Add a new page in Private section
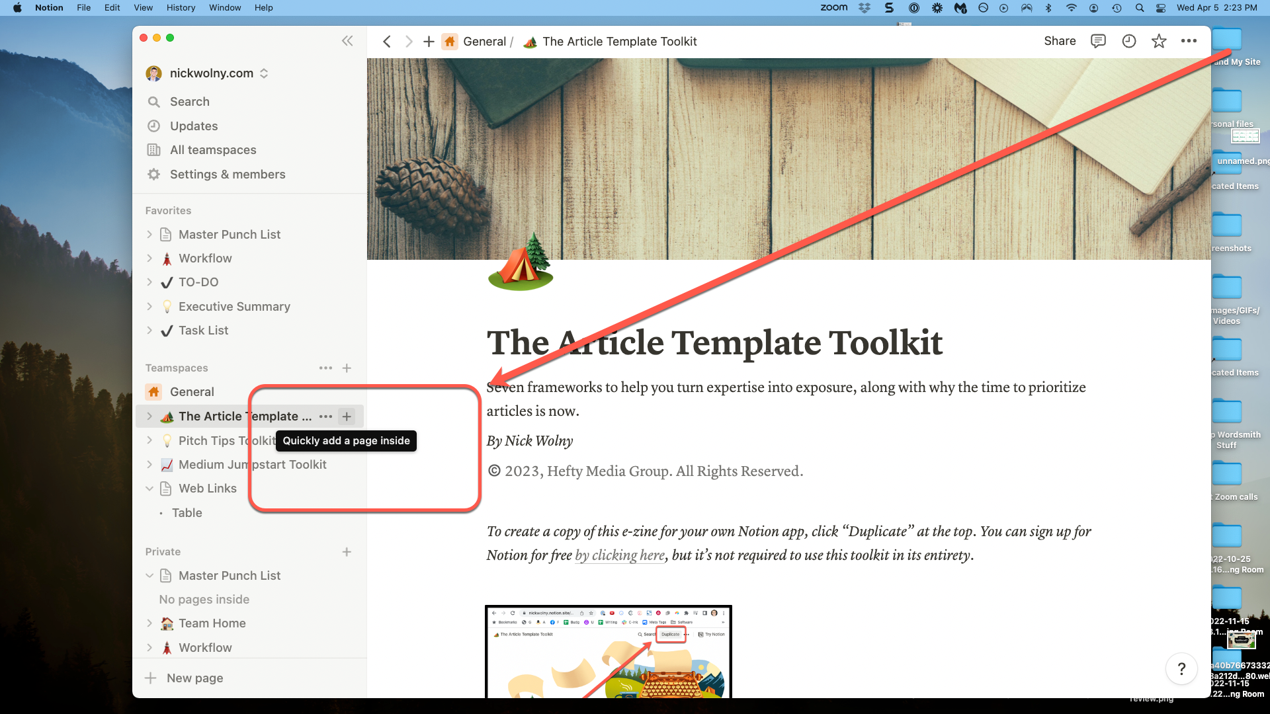 [x=347, y=551]
